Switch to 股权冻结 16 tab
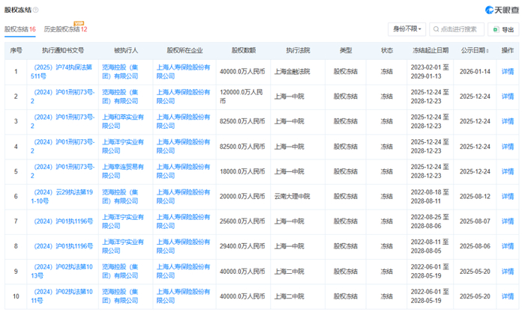The image size is (525, 315). [x=20, y=29]
